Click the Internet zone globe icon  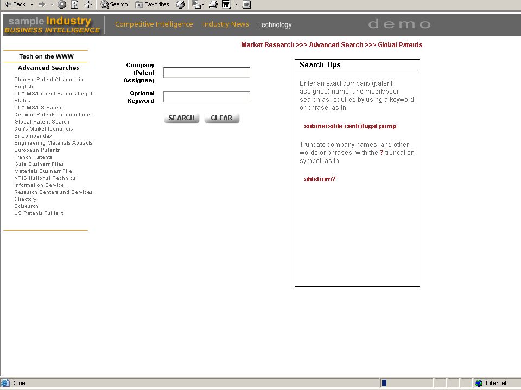point(479,383)
